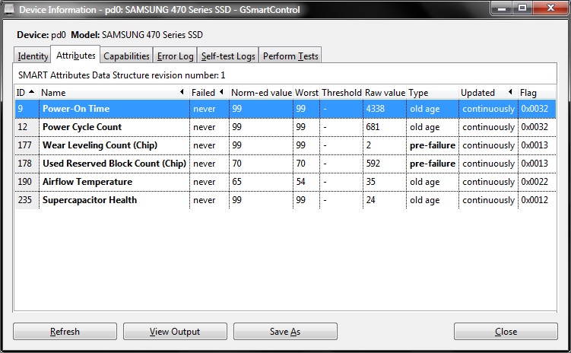The width and height of the screenshot is (571, 353).
Task: Sort by the Type column header
Action: pos(433,93)
